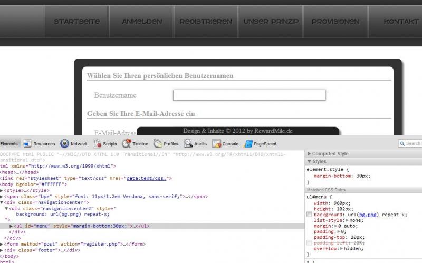Open the Timeline panel icon

[x=127, y=143]
